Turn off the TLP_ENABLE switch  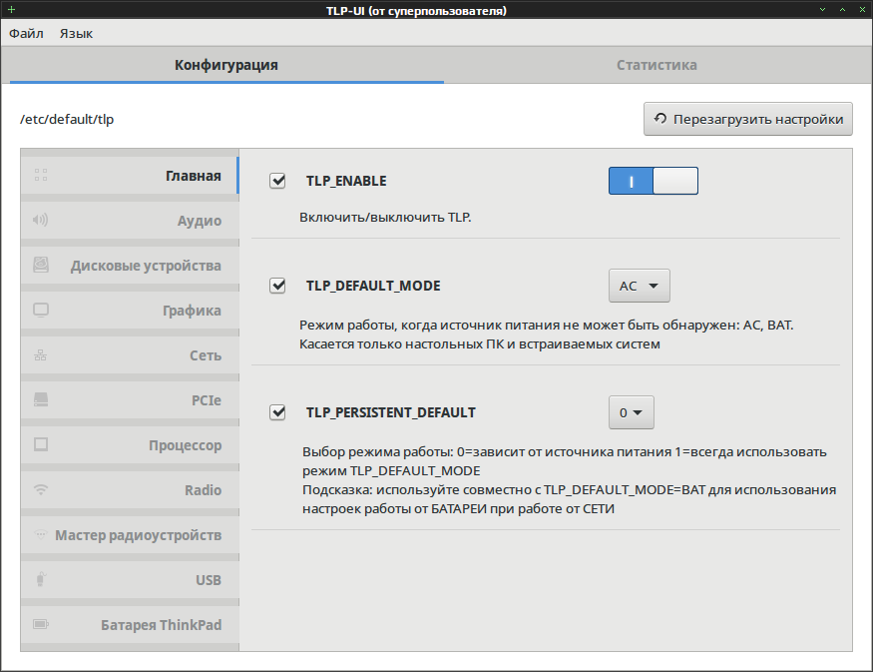click(654, 181)
